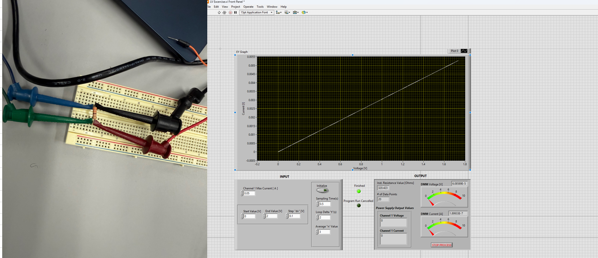598x258 pixels.
Task: Open the Resize Objects dropdown
Action: [x=295, y=12]
